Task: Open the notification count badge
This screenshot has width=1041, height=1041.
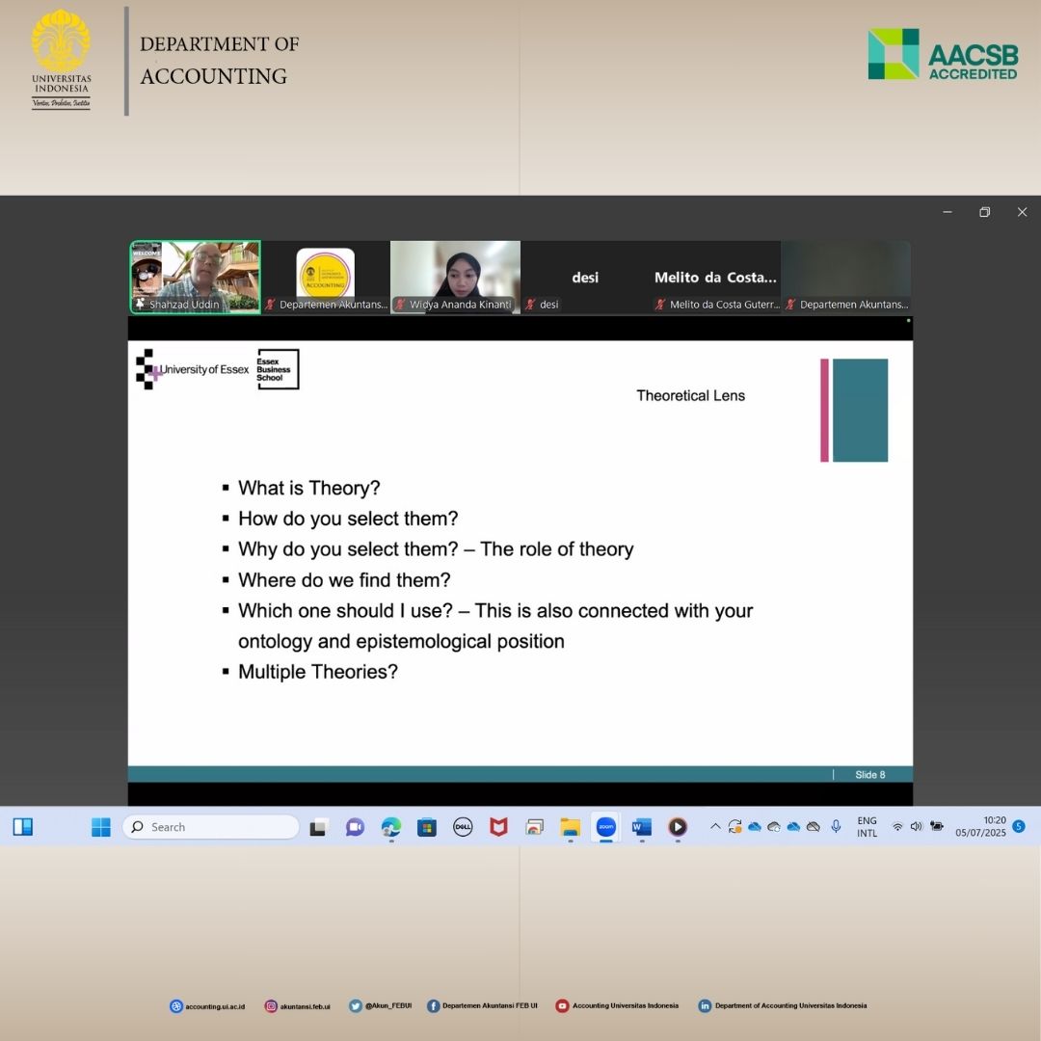Action: (x=1019, y=826)
